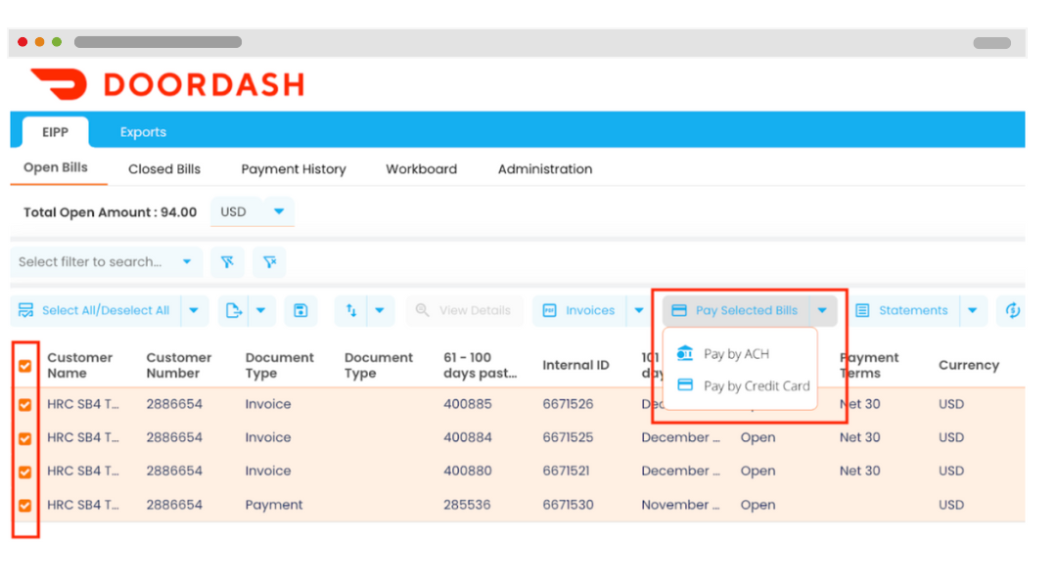Switch to the EIPP tab
The height and width of the screenshot is (587, 1057).
pyautogui.click(x=55, y=132)
